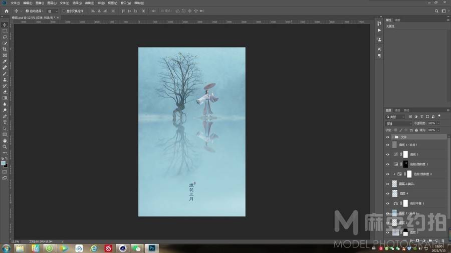Screen dimensions: 451x253
Task: Click the align left edges button
Action: 93,11
